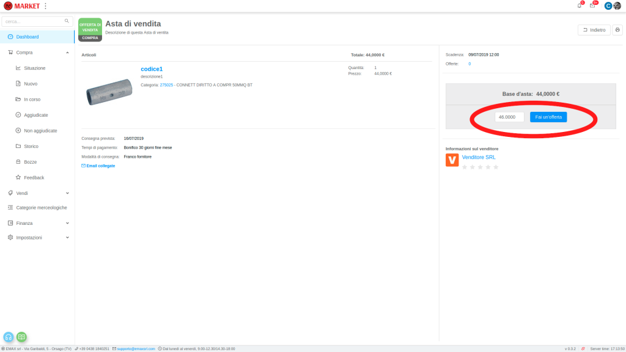Click the search magnifier icon
This screenshot has width=626, height=352.
coord(67,21)
